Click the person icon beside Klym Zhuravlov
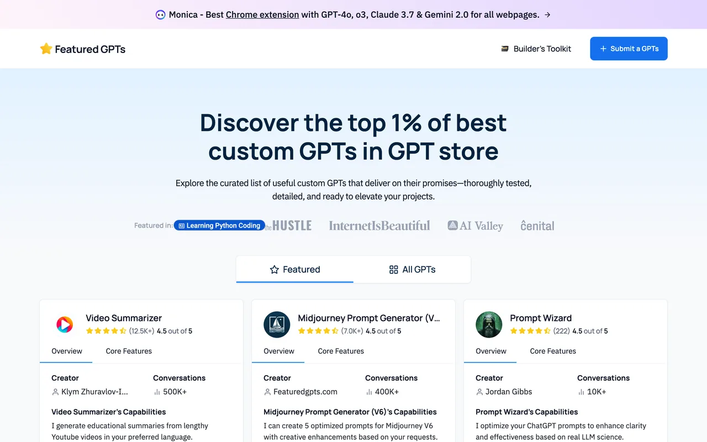 click(x=55, y=392)
